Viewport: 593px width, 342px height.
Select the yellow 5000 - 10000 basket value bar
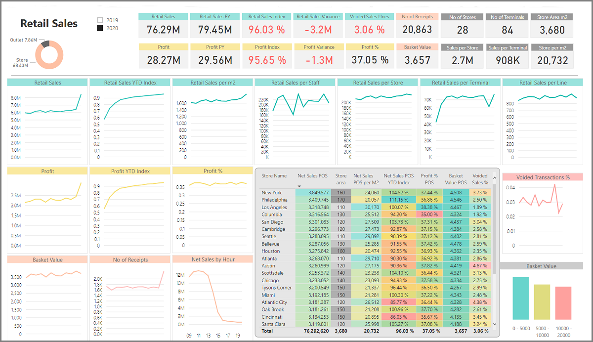click(542, 302)
